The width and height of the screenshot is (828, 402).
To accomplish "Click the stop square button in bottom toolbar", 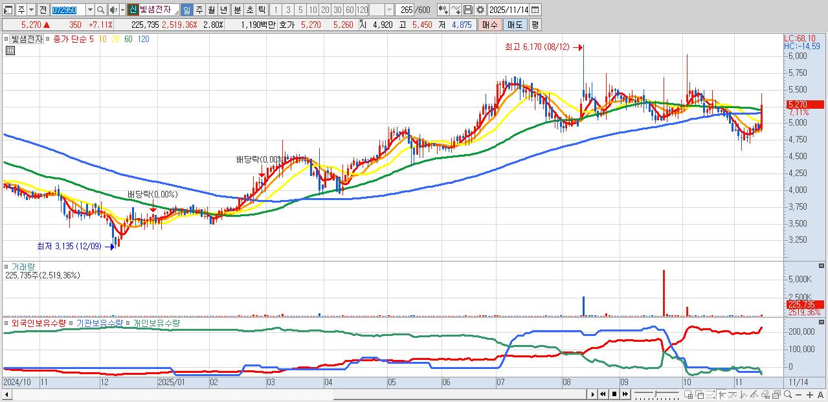I will click(614, 394).
